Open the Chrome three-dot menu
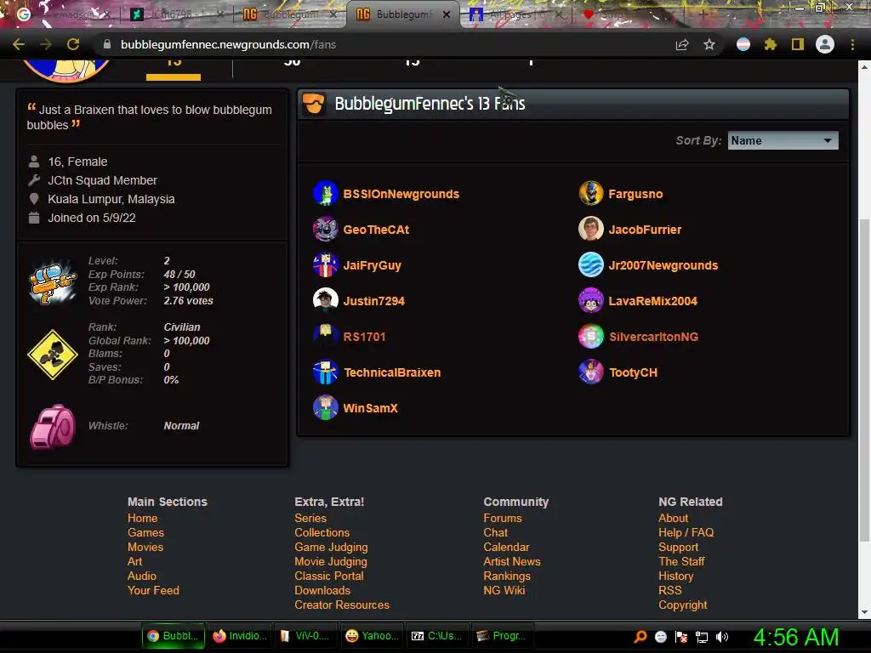 [x=852, y=44]
